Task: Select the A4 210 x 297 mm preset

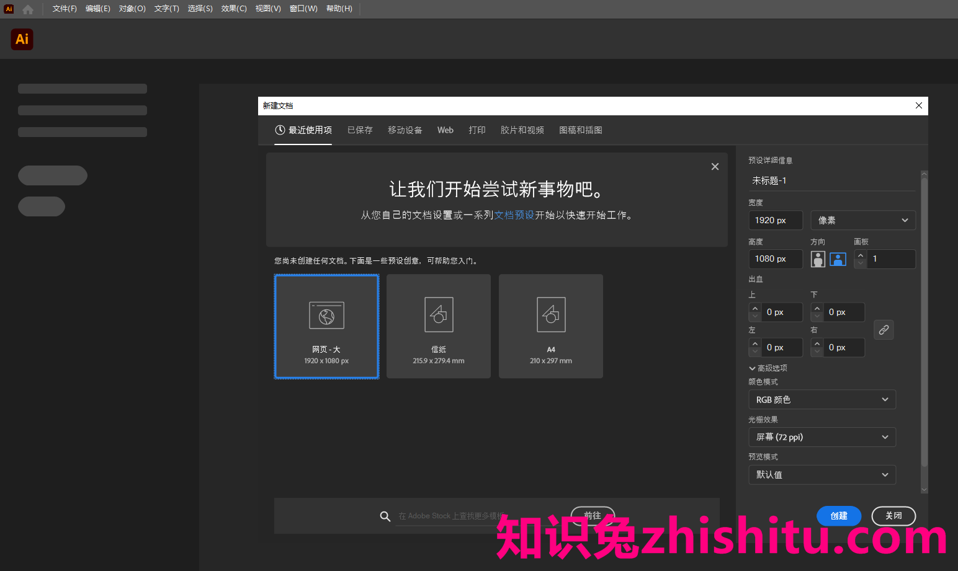Action: click(551, 326)
